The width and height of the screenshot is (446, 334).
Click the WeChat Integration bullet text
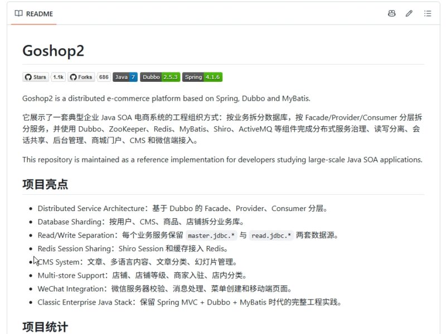164,288
